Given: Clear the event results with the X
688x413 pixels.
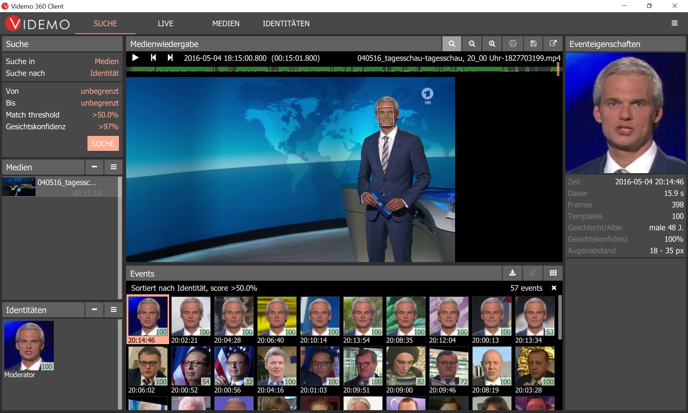Looking at the screenshot, I should (x=554, y=288).
